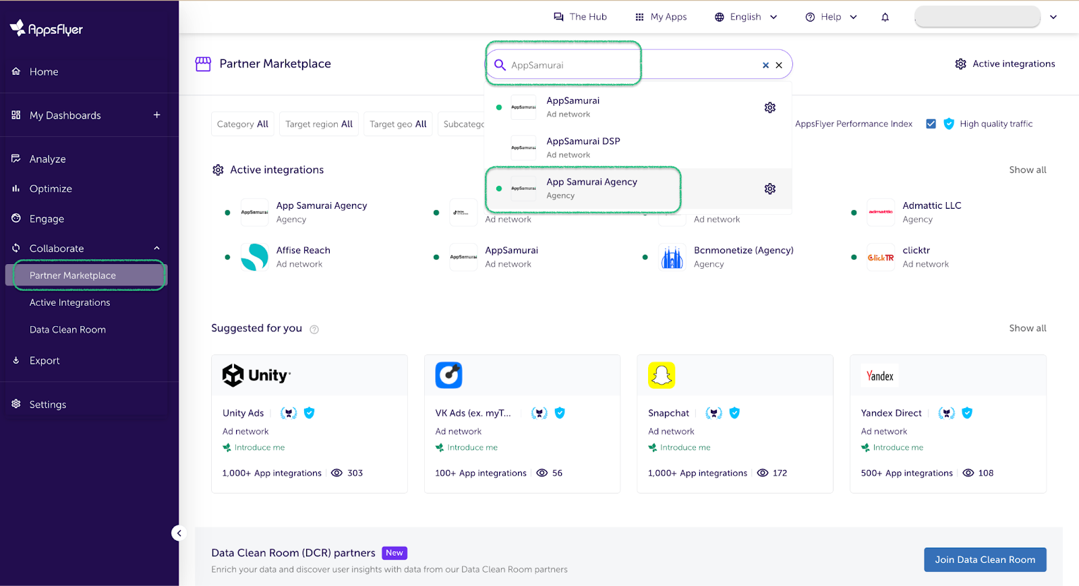This screenshot has height=586, width=1079.
Task: Click the Affise Reach logo
Action: [254, 257]
